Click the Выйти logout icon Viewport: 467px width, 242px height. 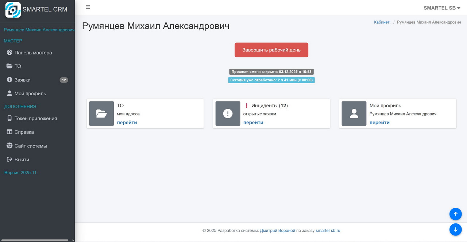9,160
